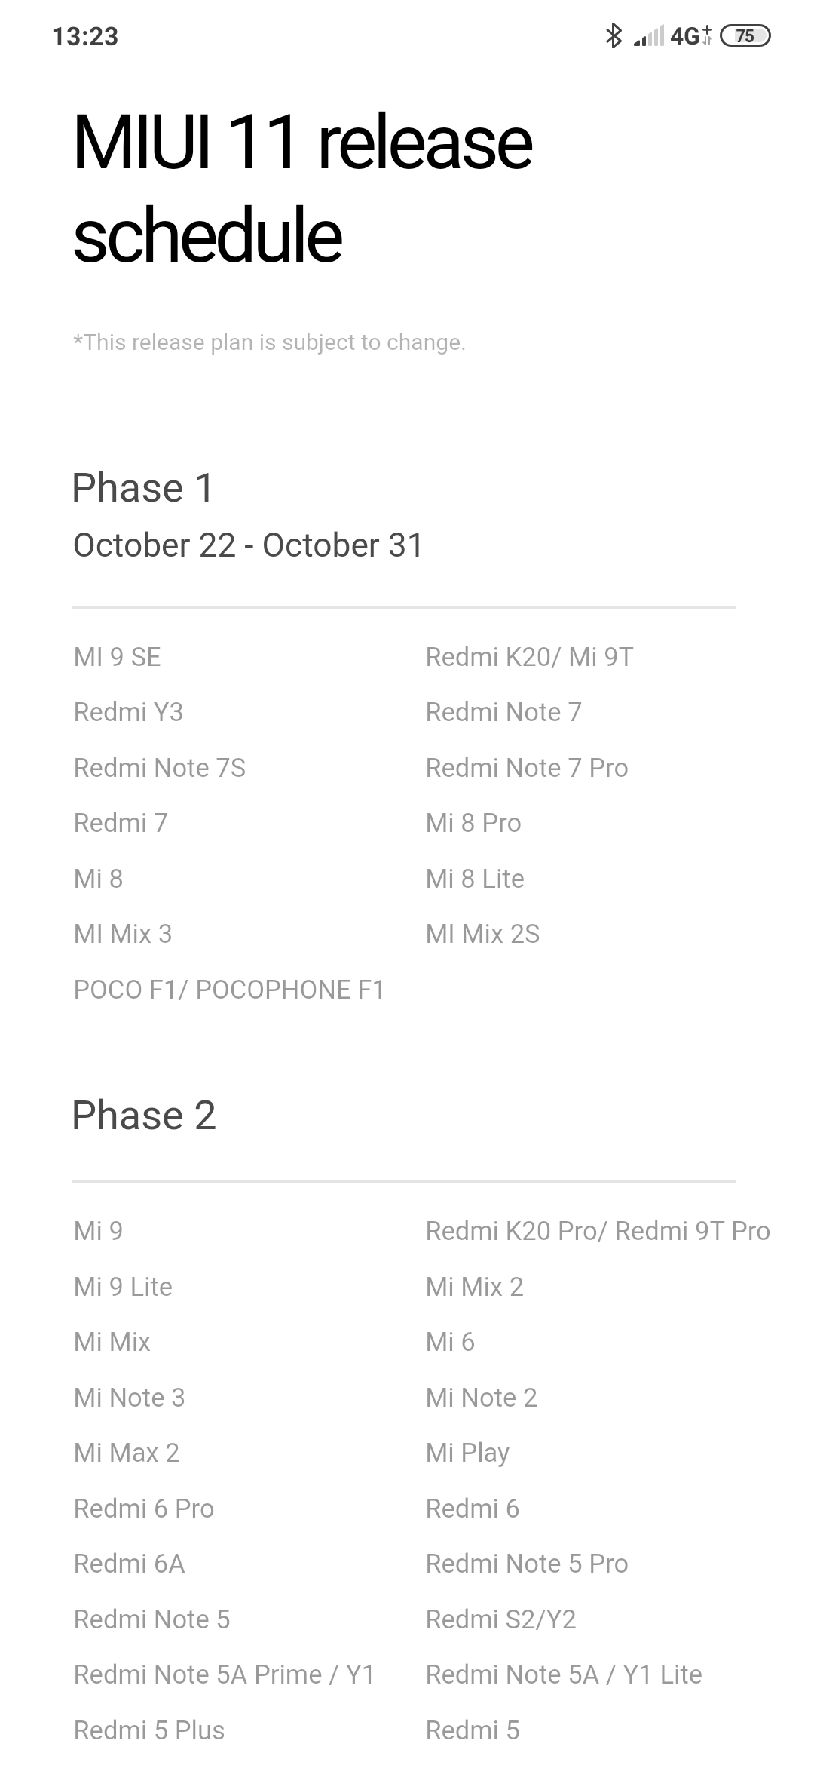Image resolution: width=814 pixels, height=1765 pixels.
Task: Select the Phase 1 heading
Action: (143, 487)
